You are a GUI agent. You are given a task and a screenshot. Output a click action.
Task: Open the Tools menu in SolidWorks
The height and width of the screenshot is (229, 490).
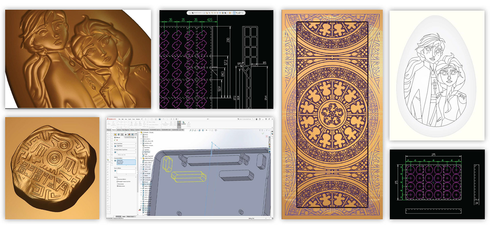[133, 119]
